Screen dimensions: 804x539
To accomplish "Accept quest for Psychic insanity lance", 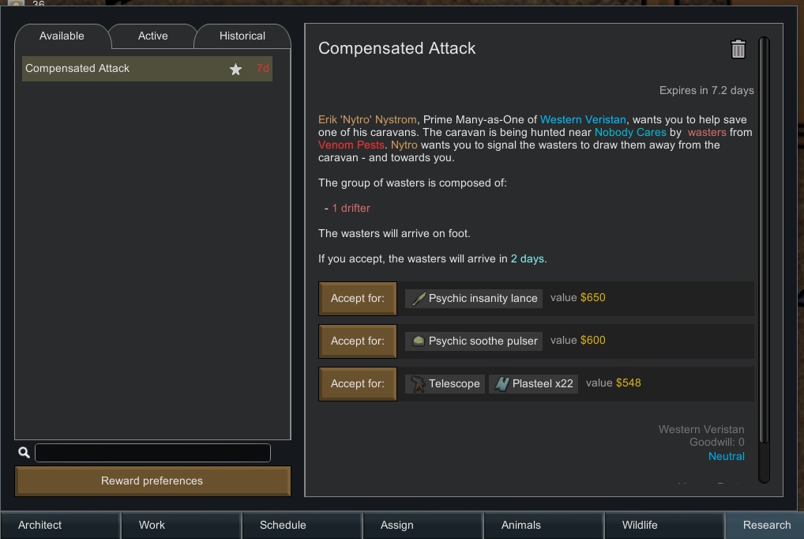I will [358, 299].
